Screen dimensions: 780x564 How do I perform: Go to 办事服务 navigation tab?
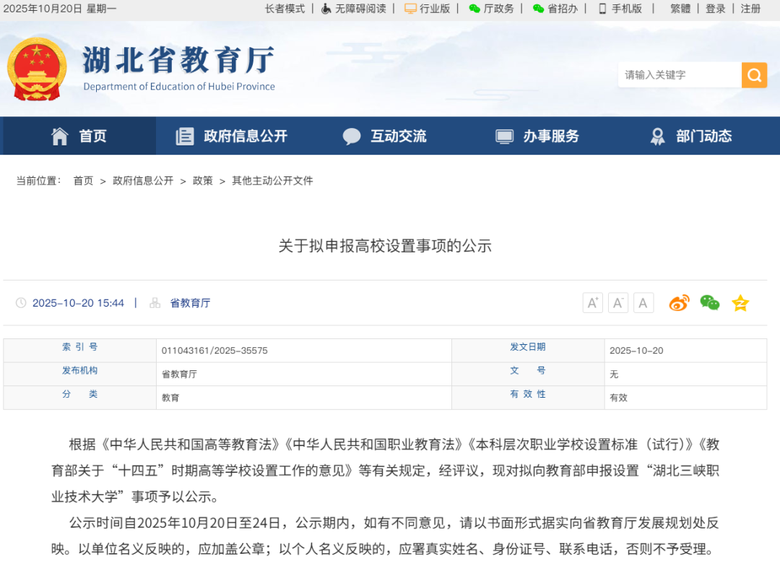click(538, 136)
